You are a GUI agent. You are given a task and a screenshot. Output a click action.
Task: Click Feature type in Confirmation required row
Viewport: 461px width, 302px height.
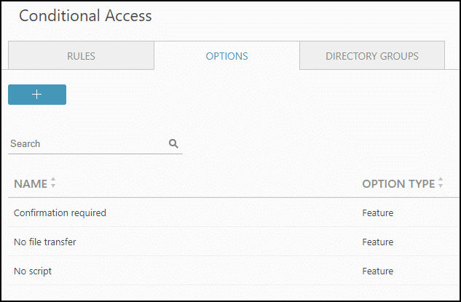click(378, 212)
